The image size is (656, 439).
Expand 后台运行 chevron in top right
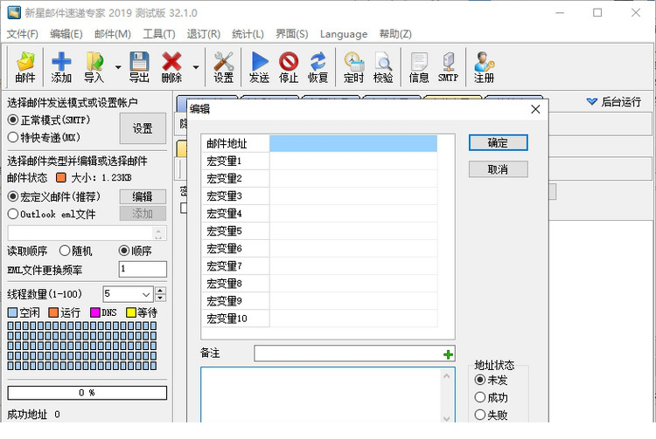pos(591,102)
